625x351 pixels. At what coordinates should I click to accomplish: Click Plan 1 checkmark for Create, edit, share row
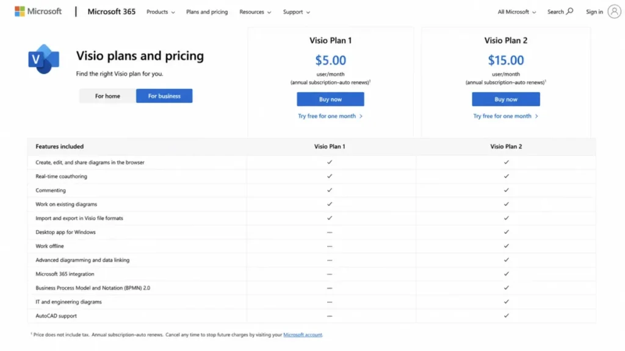pyautogui.click(x=330, y=162)
